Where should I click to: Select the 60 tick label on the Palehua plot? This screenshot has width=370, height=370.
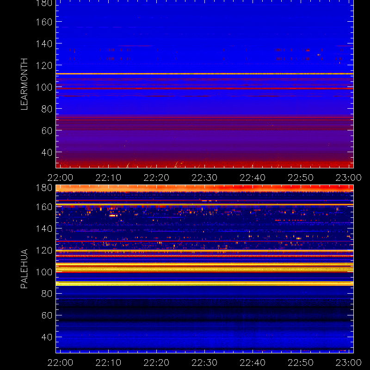coord(47,315)
